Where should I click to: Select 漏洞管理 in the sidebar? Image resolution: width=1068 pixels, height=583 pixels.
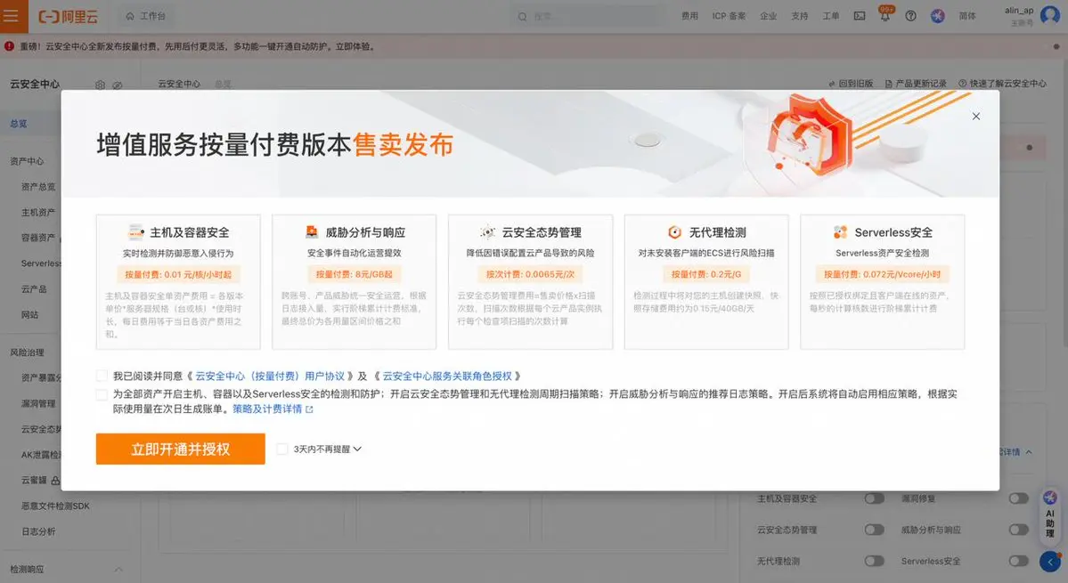coord(38,403)
